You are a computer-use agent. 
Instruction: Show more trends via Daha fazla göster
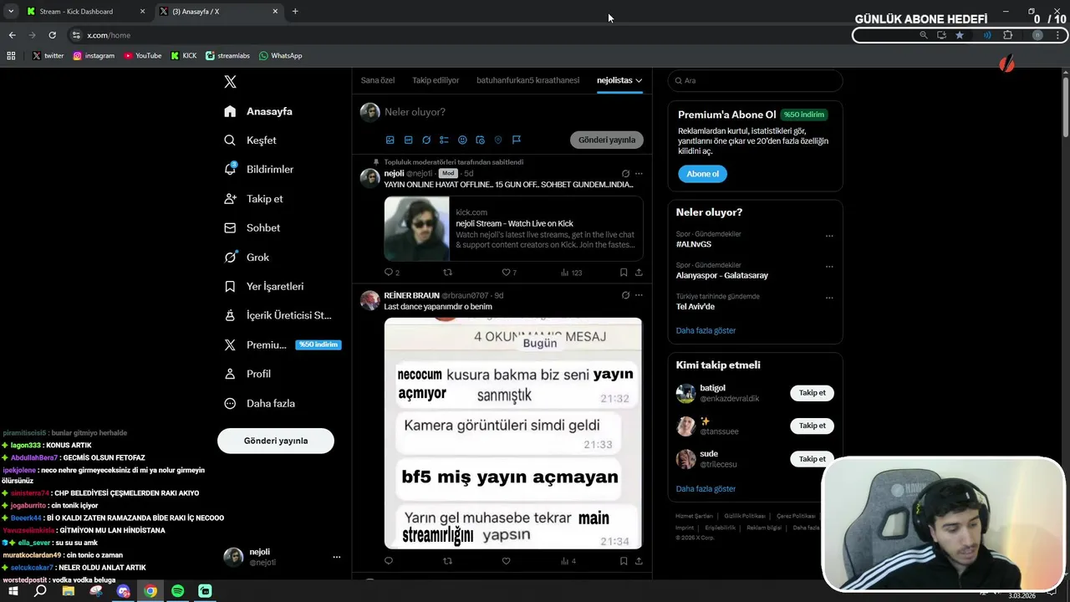[706, 330]
